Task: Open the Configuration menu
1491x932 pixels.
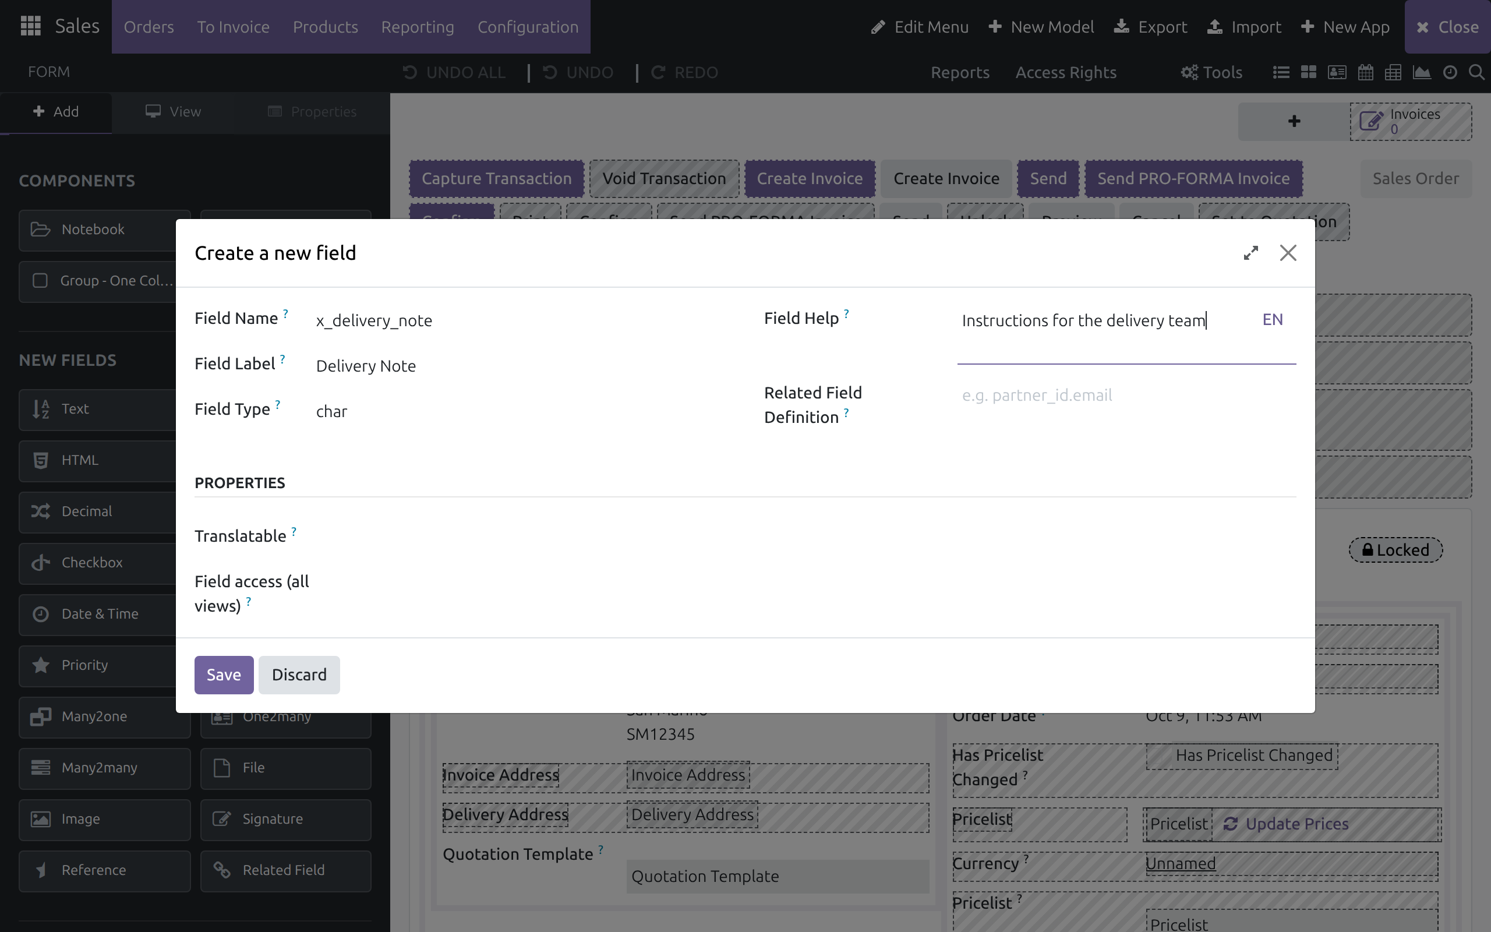Action: [528, 27]
